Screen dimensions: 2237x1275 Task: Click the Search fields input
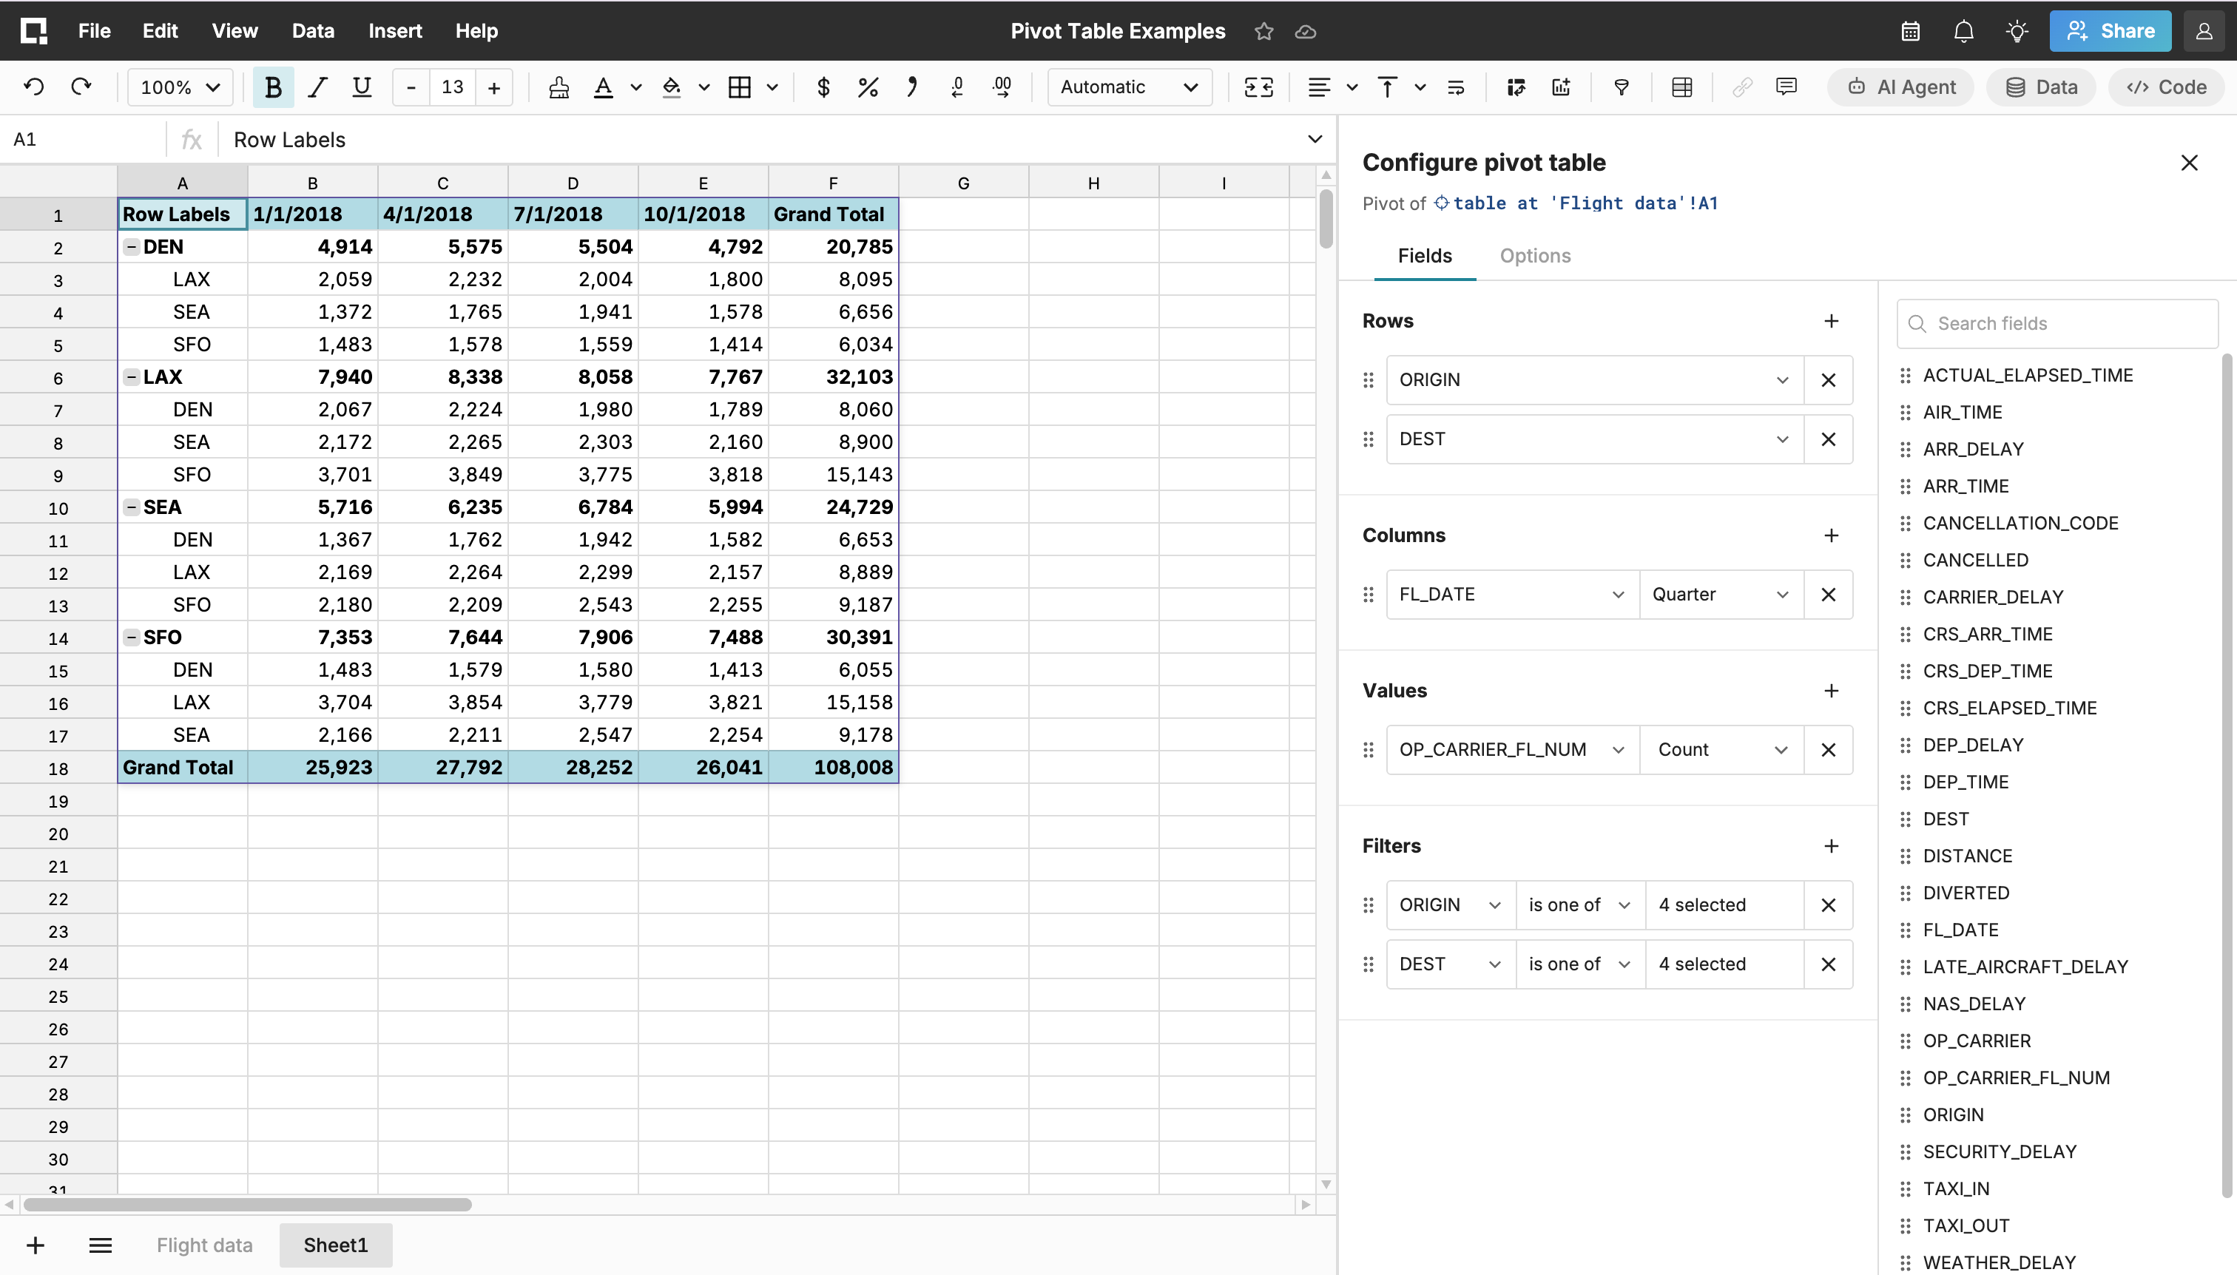tap(2057, 323)
